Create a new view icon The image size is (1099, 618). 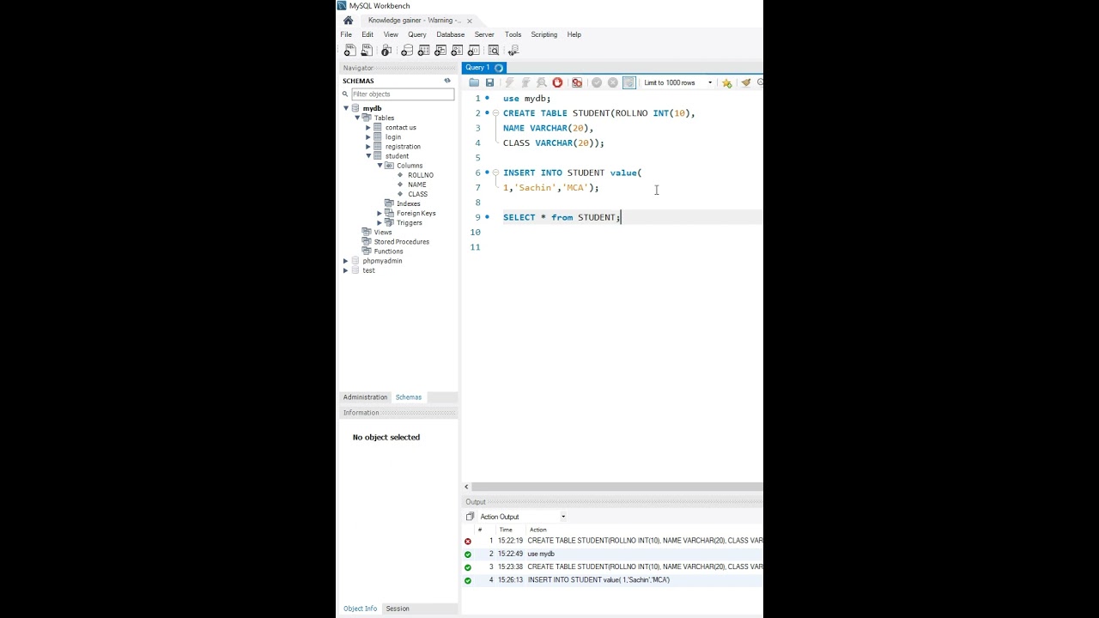coord(440,51)
